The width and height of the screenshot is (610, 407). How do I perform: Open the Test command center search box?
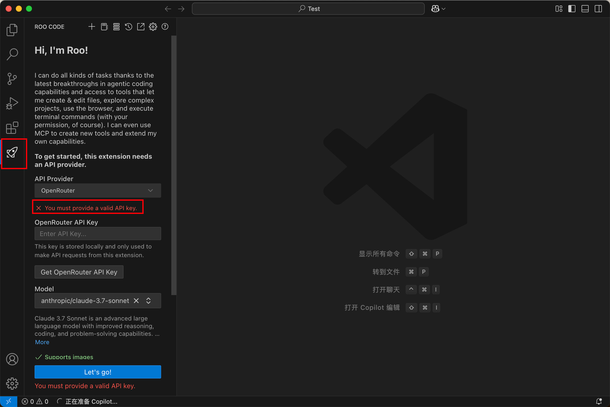308,9
